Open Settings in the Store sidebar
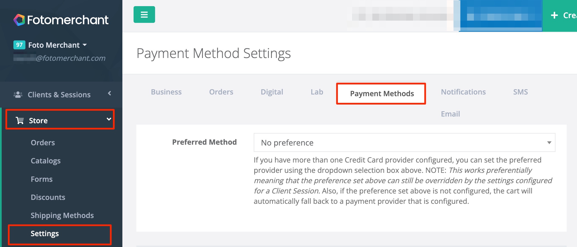This screenshot has width=577, height=247. pyautogui.click(x=45, y=234)
